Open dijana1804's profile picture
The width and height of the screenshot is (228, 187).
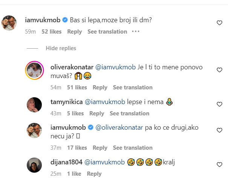pyautogui.click(x=34, y=165)
